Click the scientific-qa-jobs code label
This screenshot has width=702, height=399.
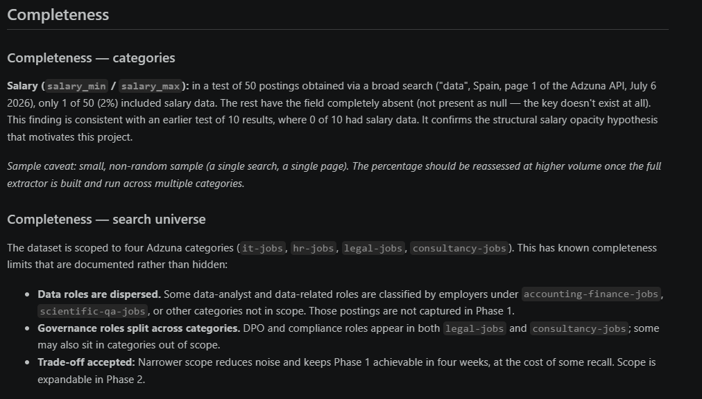tap(93, 311)
